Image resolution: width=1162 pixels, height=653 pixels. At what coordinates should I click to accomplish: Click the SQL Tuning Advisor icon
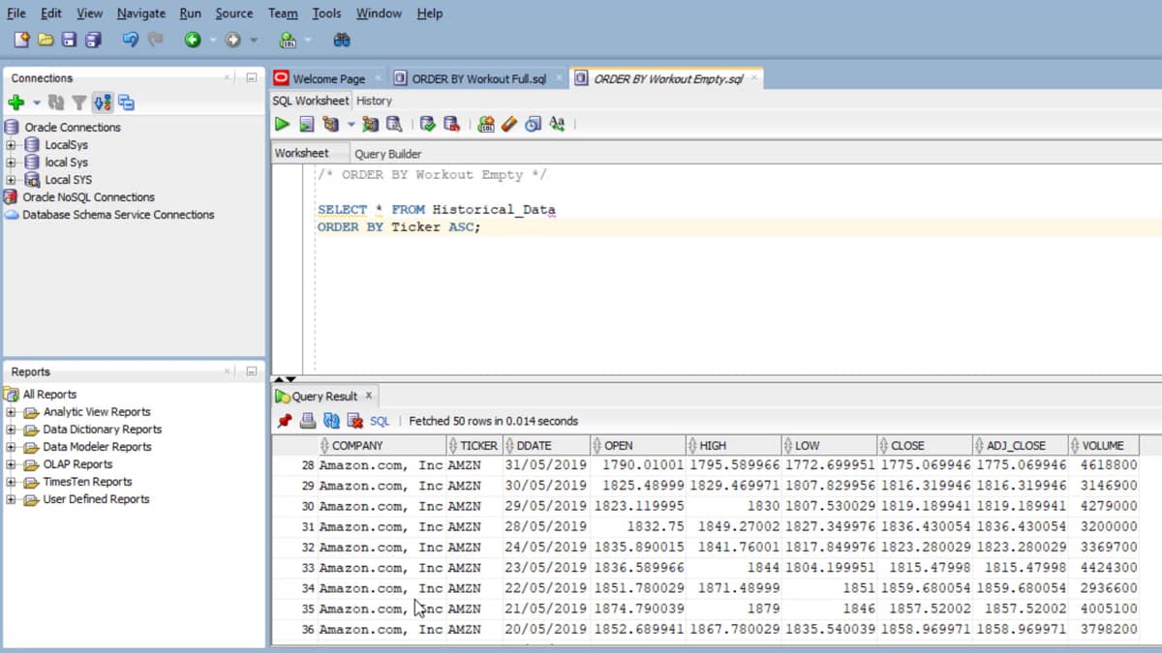tap(394, 124)
